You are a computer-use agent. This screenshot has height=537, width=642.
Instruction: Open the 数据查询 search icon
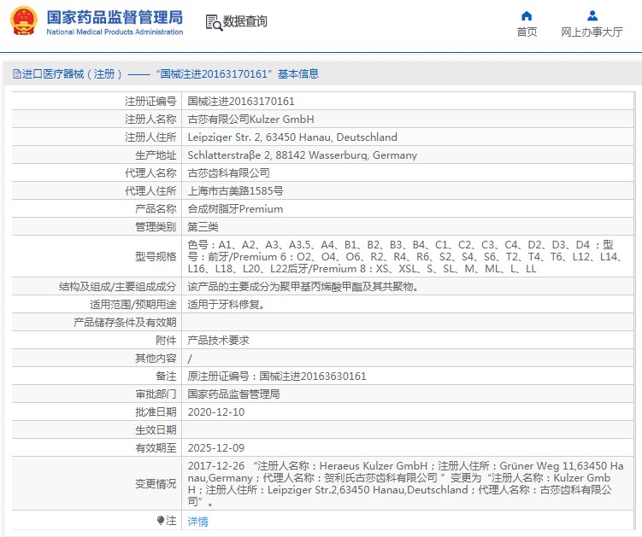click(214, 22)
